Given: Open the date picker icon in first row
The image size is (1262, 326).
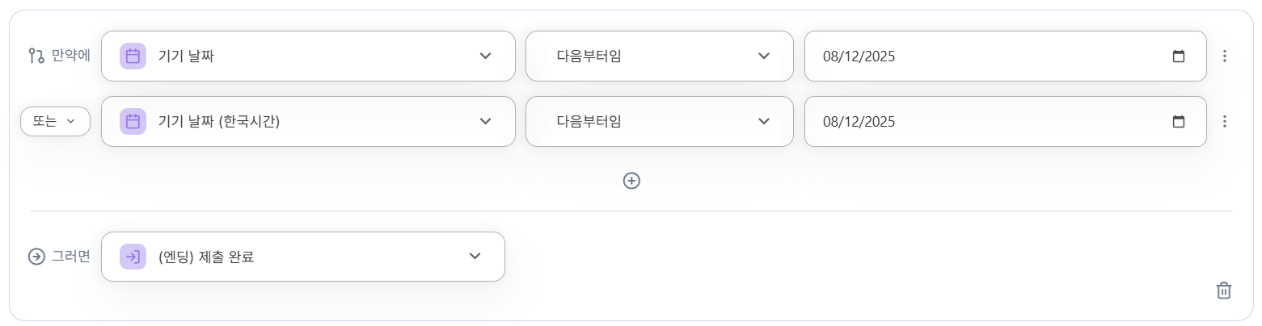Looking at the screenshot, I should 1179,56.
